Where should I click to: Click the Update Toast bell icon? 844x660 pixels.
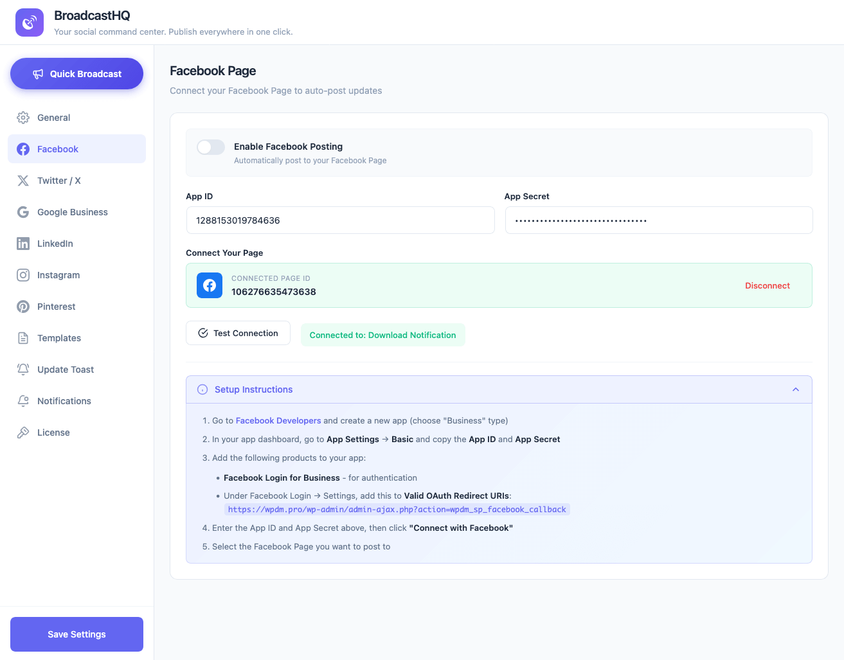[23, 370]
